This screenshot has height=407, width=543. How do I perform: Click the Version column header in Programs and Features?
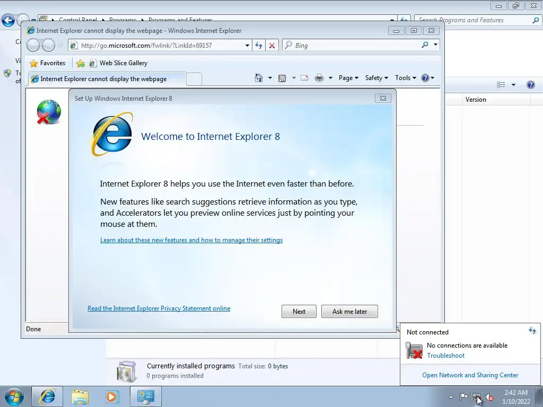(x=496, y=100)
